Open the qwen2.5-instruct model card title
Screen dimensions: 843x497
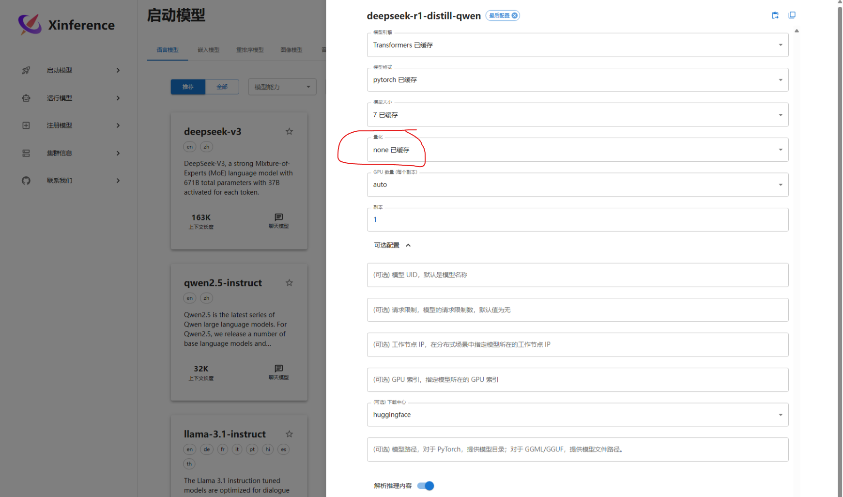pyautogui.click(x=223, y=283)
